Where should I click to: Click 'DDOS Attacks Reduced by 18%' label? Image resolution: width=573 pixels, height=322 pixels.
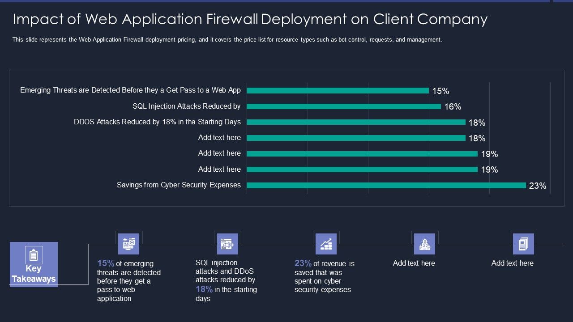point(157,122)
